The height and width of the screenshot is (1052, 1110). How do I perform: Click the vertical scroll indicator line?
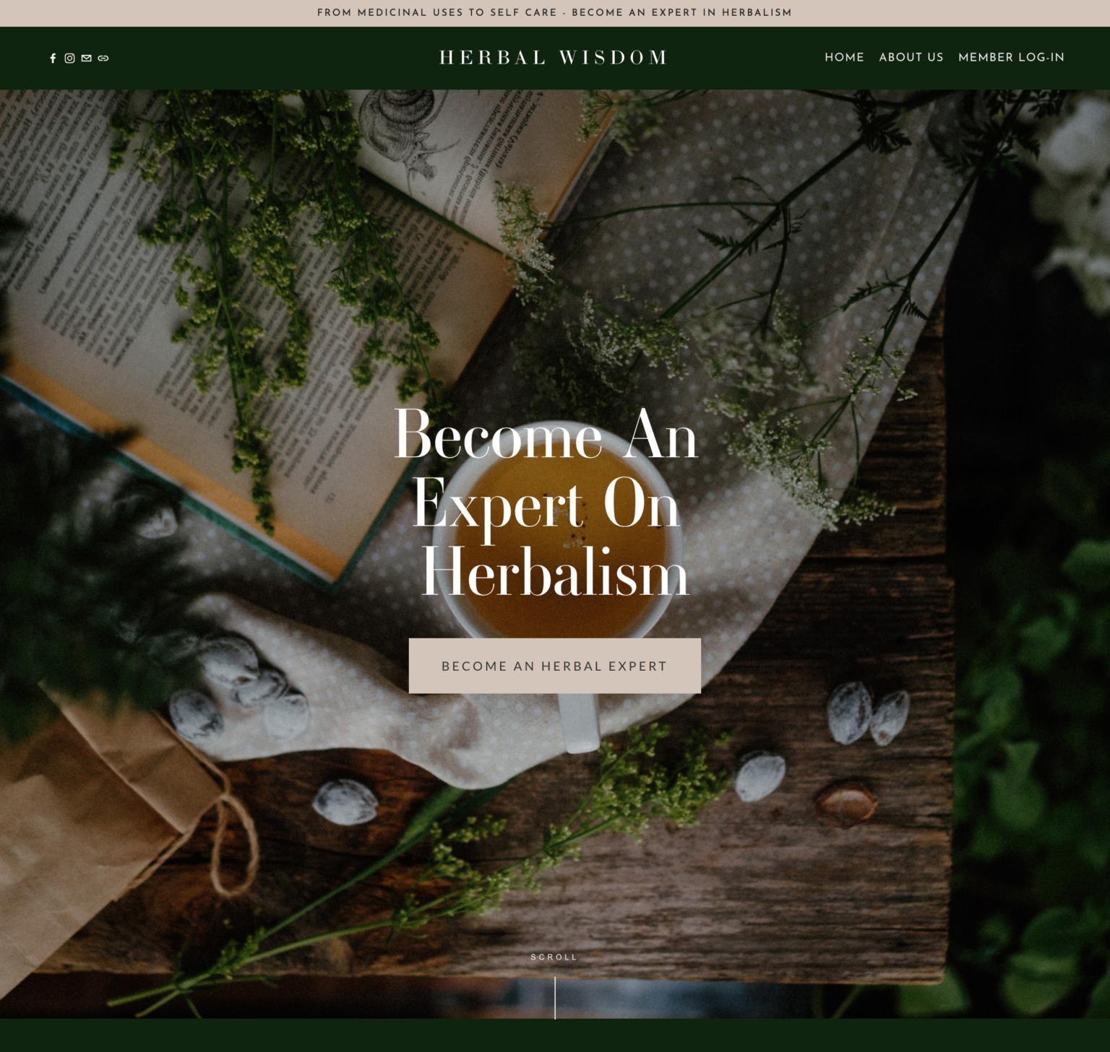point(555,997)
